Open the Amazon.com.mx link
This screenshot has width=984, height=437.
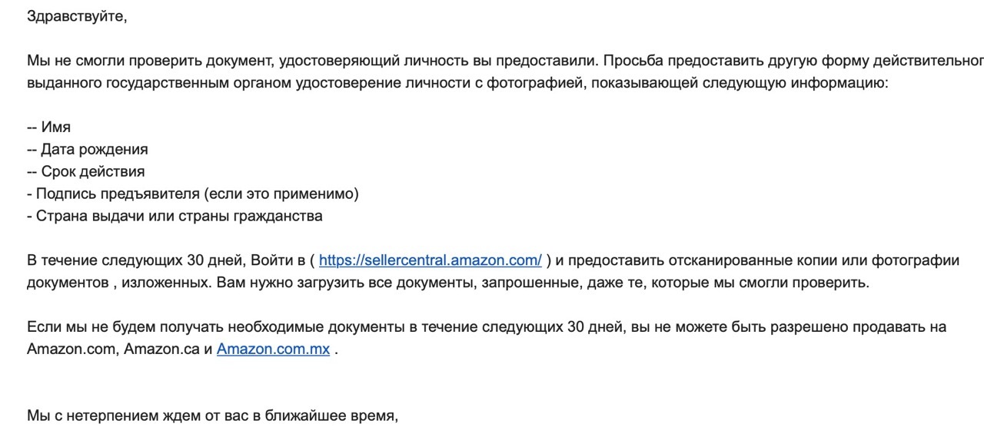click(x=273, y=349)
